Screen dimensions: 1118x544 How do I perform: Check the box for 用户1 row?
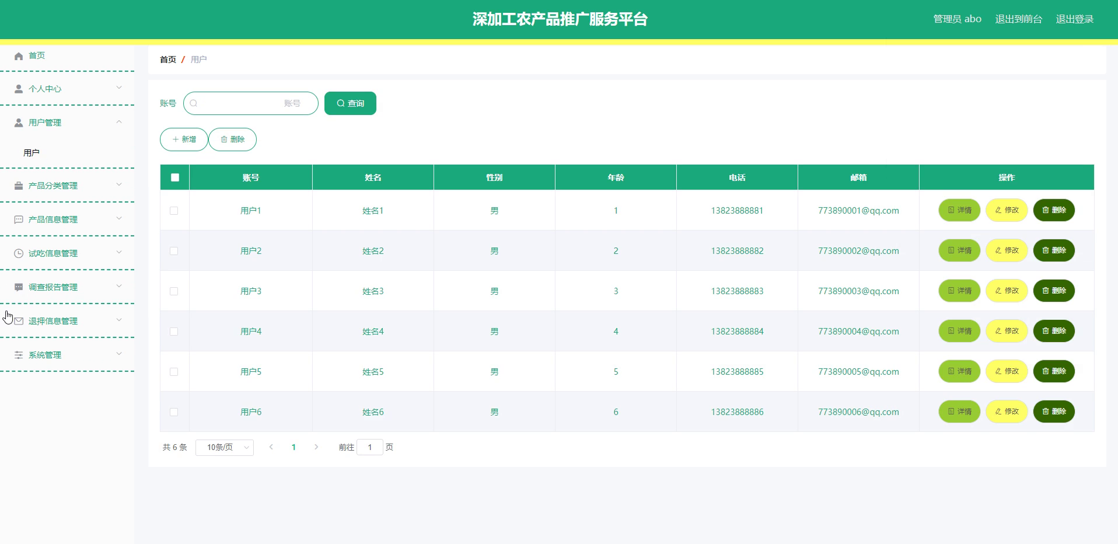[x=174, y=211]
